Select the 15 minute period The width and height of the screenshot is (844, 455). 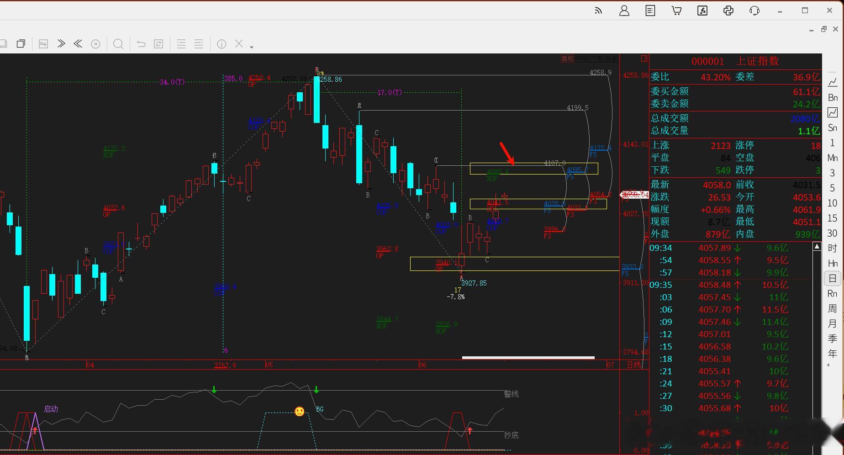pos(833,218)
